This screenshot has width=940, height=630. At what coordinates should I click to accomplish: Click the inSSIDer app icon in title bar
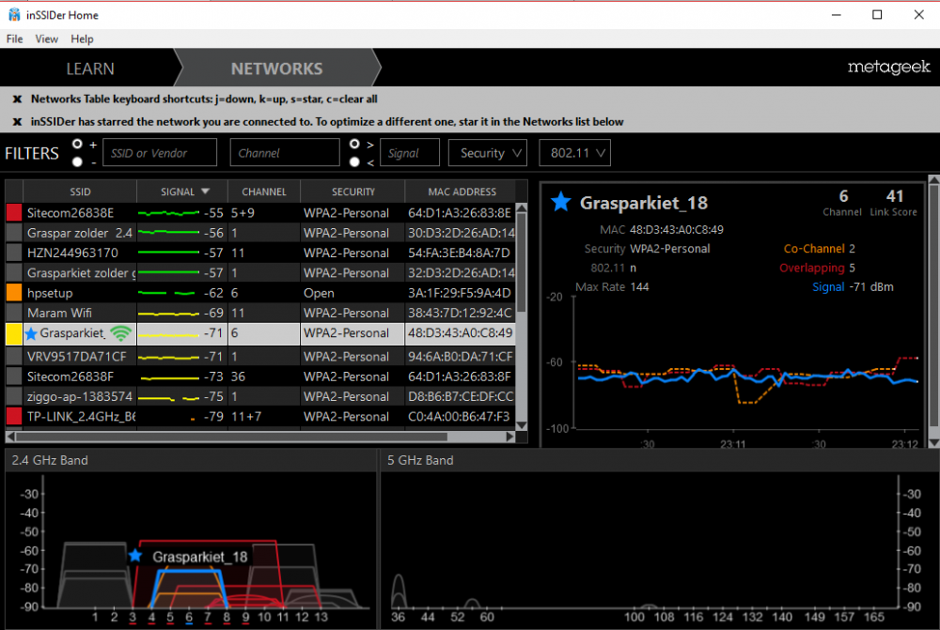[x=15, y=15]
